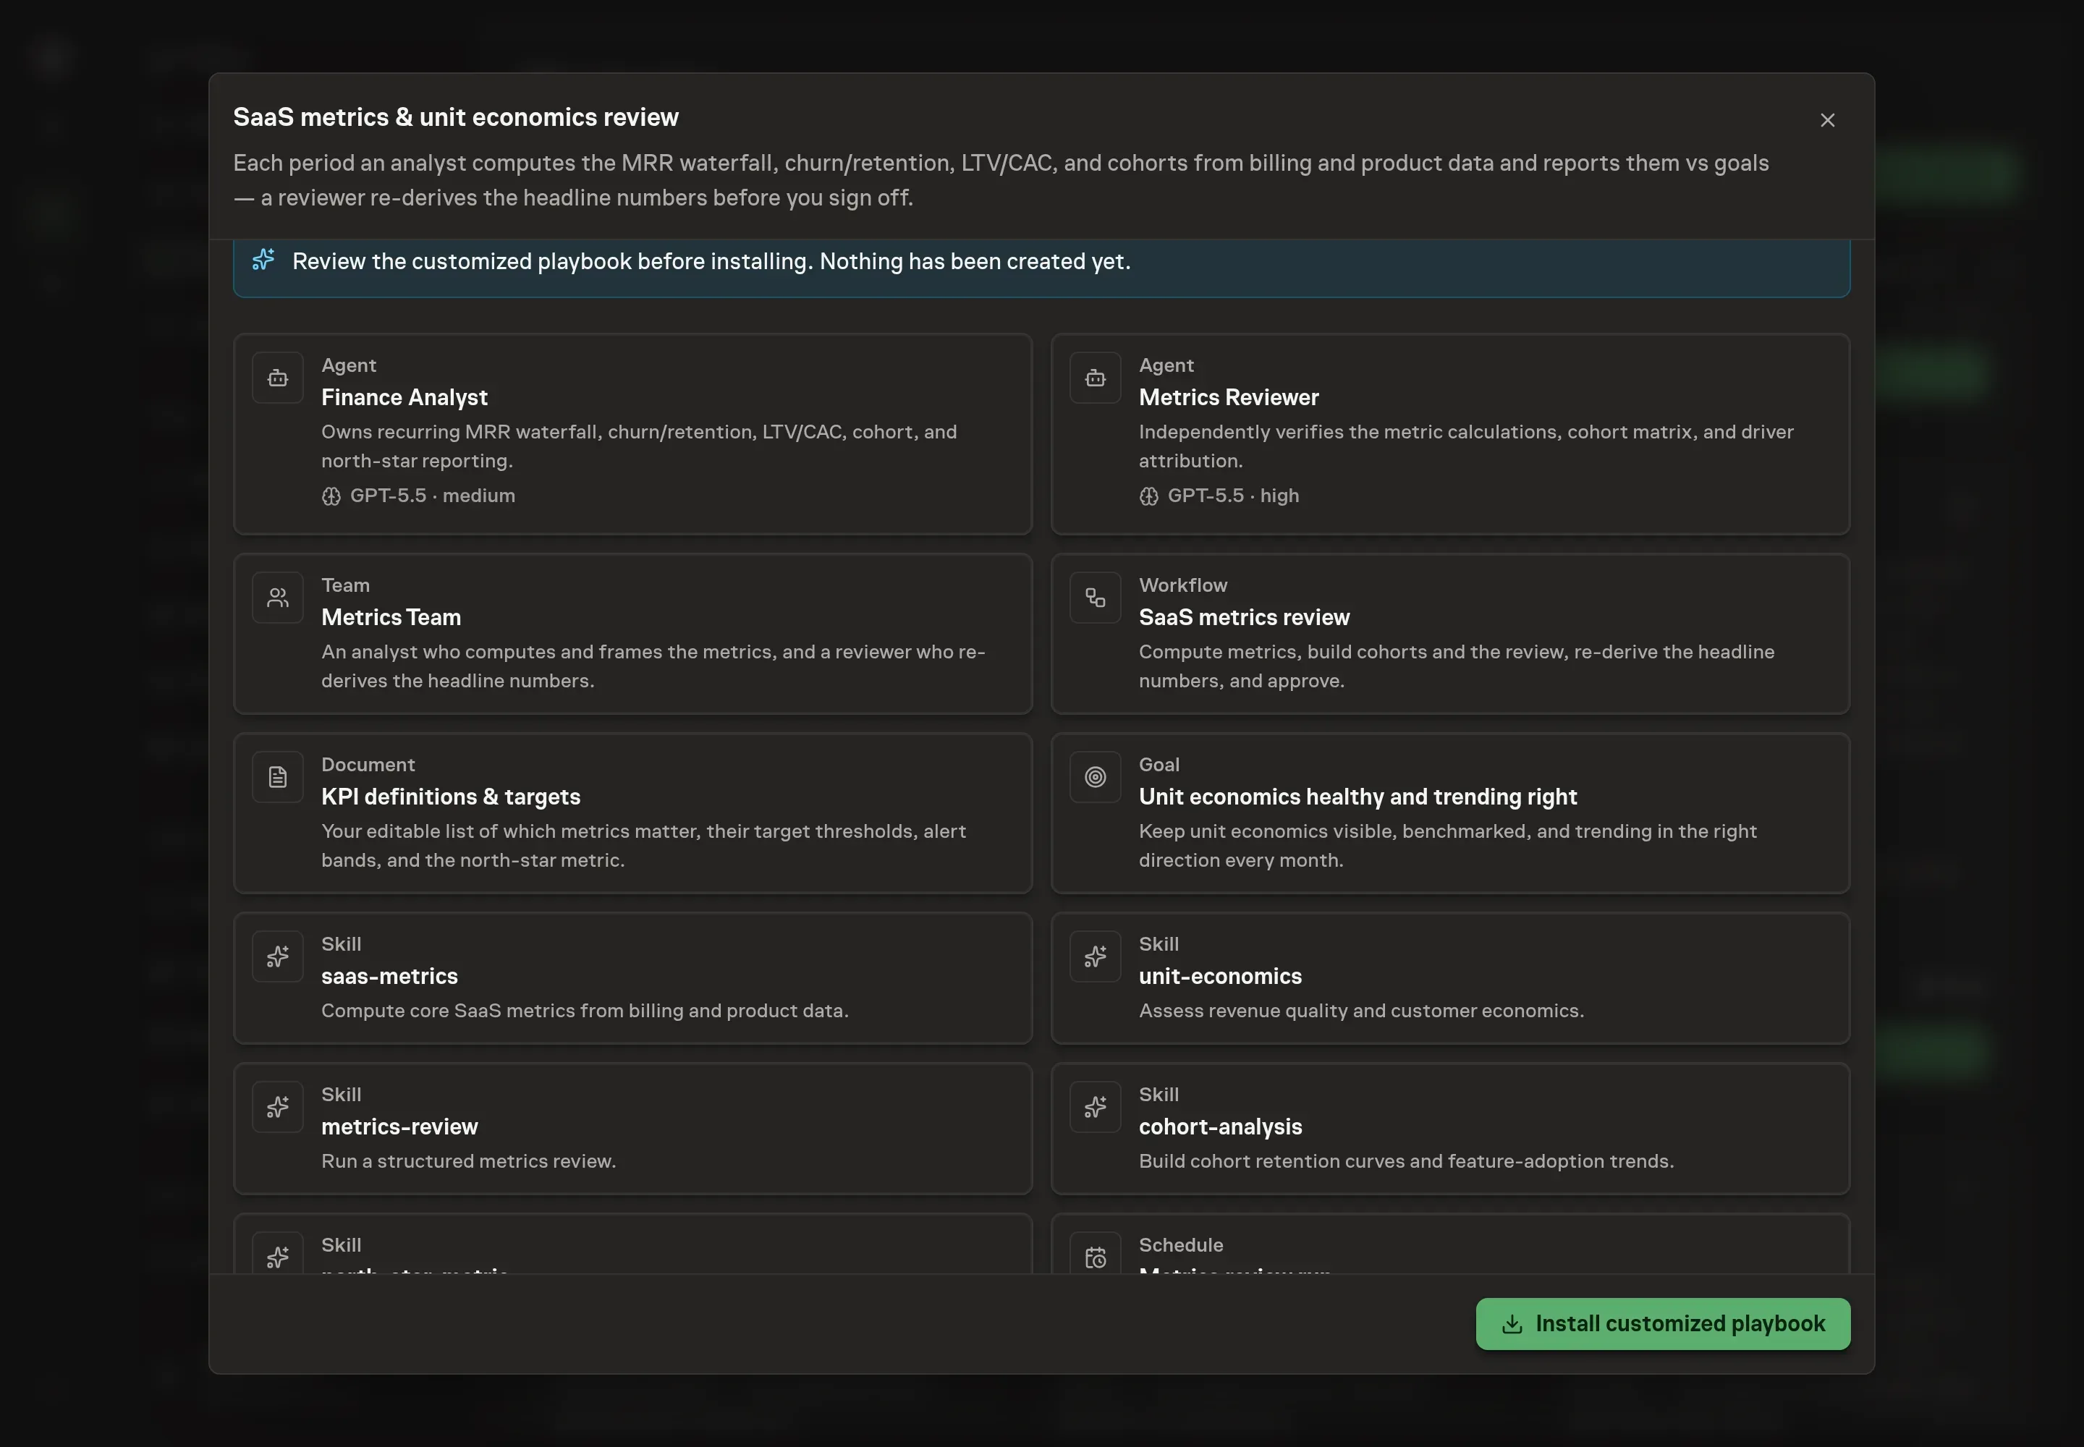
Task: Click the KPI definitions document icon
Action: pos(277,777)
